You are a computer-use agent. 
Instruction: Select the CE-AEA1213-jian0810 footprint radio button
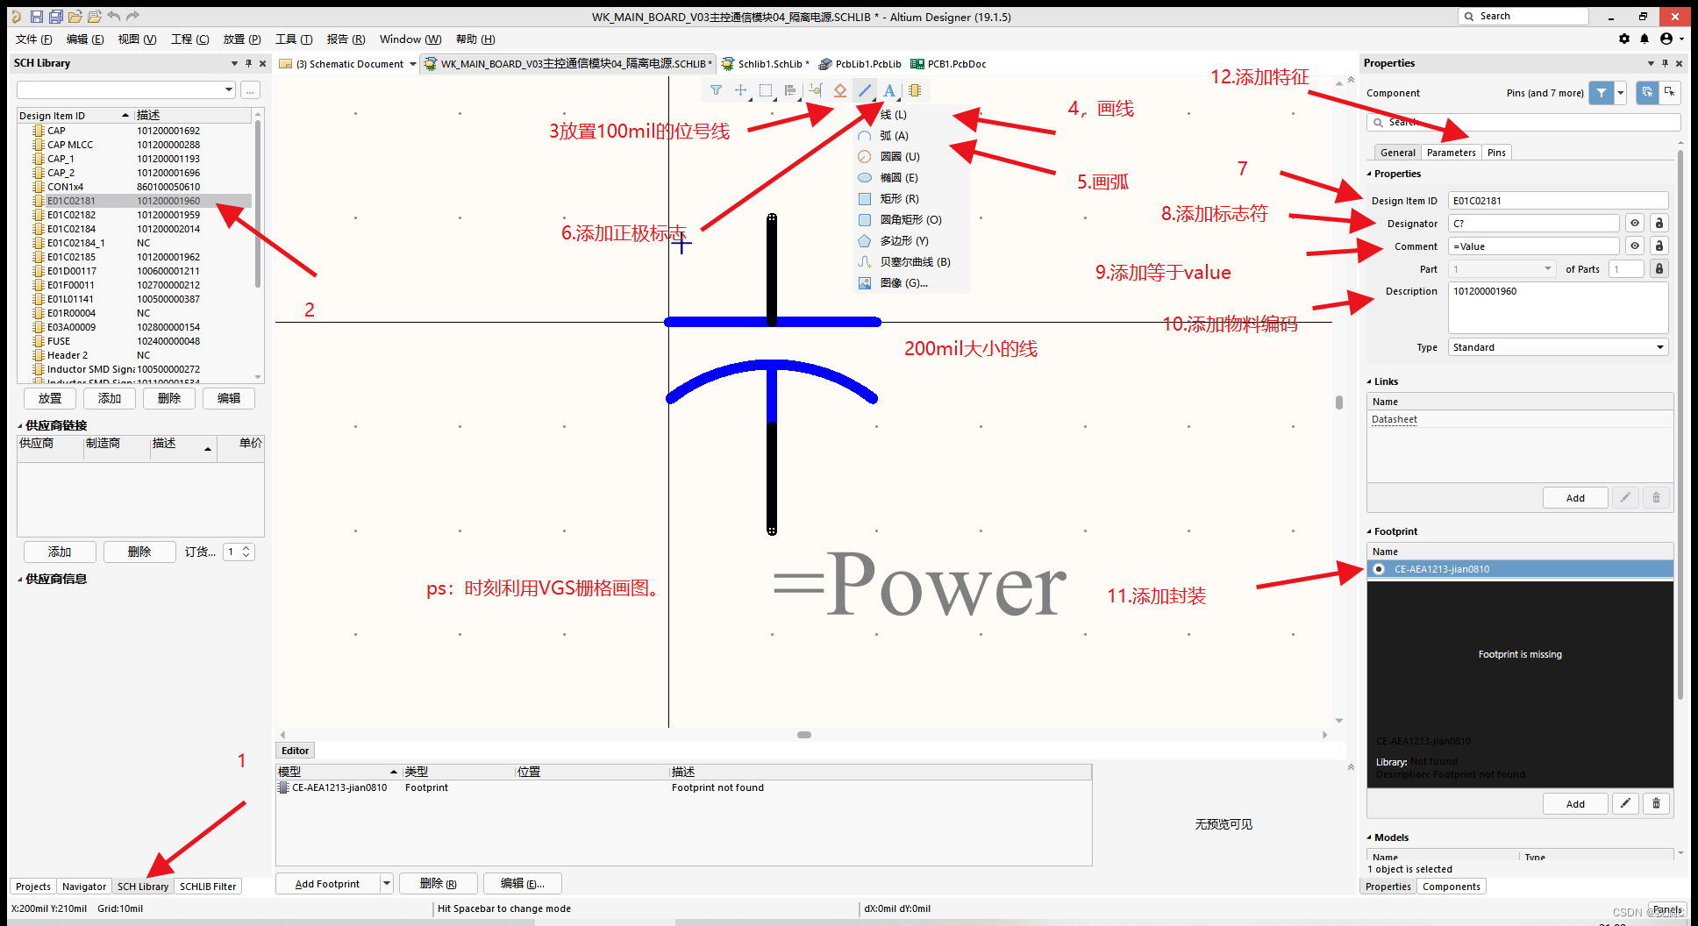pyautogui.click(x=1379, y=568)
